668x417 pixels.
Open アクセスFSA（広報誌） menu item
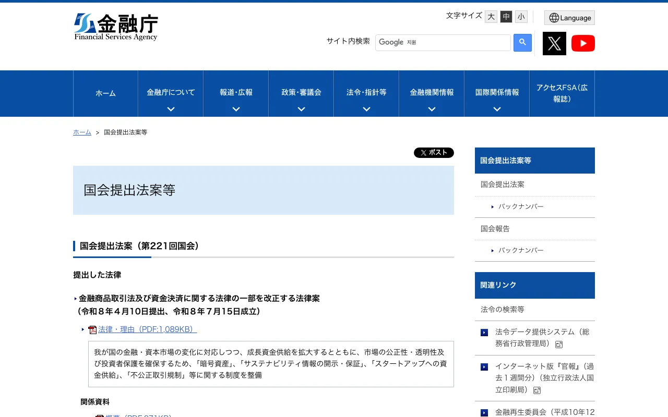[562, 94]
